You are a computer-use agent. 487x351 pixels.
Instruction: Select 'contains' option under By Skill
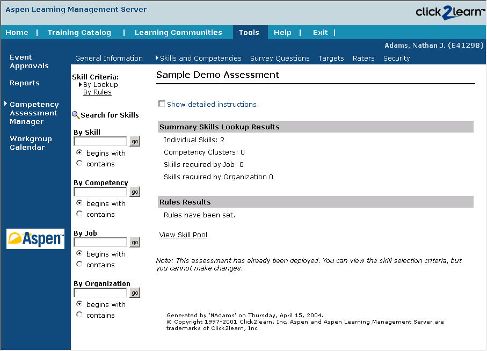tap(79, 164)
